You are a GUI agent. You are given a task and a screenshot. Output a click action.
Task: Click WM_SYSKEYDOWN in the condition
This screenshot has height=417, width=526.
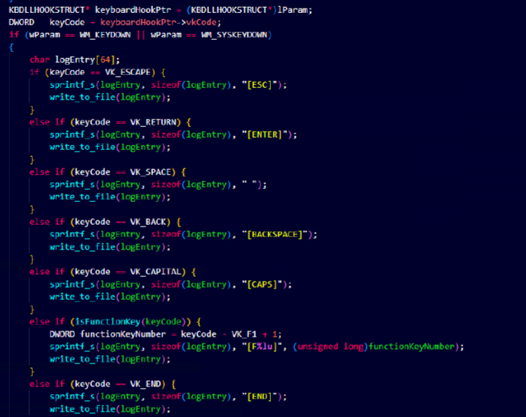pyautogui.click(x=234, y=35)
